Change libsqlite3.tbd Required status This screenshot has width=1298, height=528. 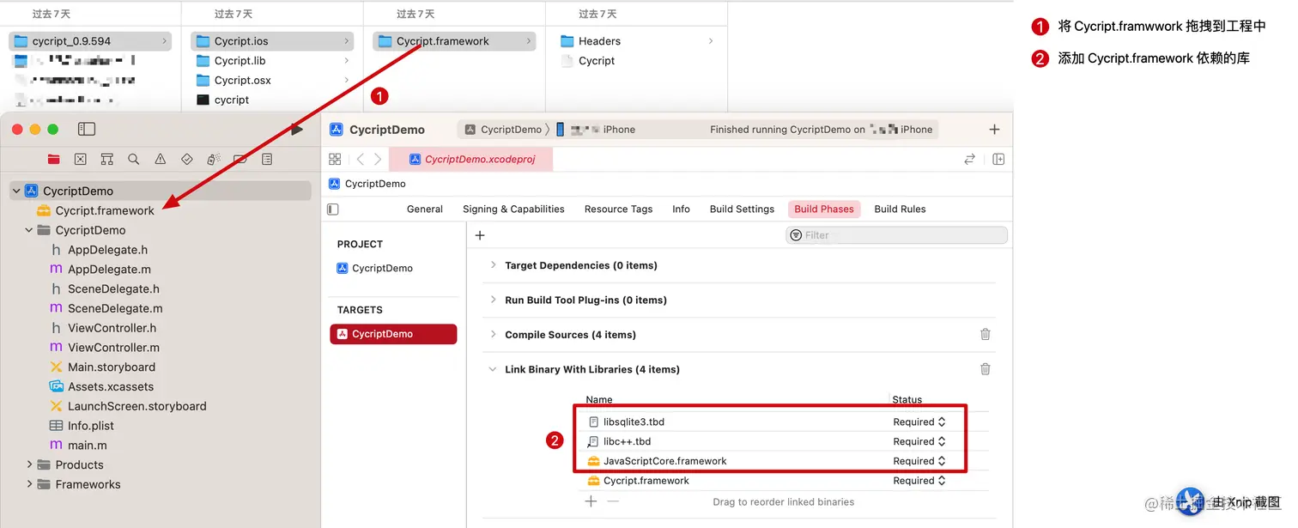click(x=919, y=422)
